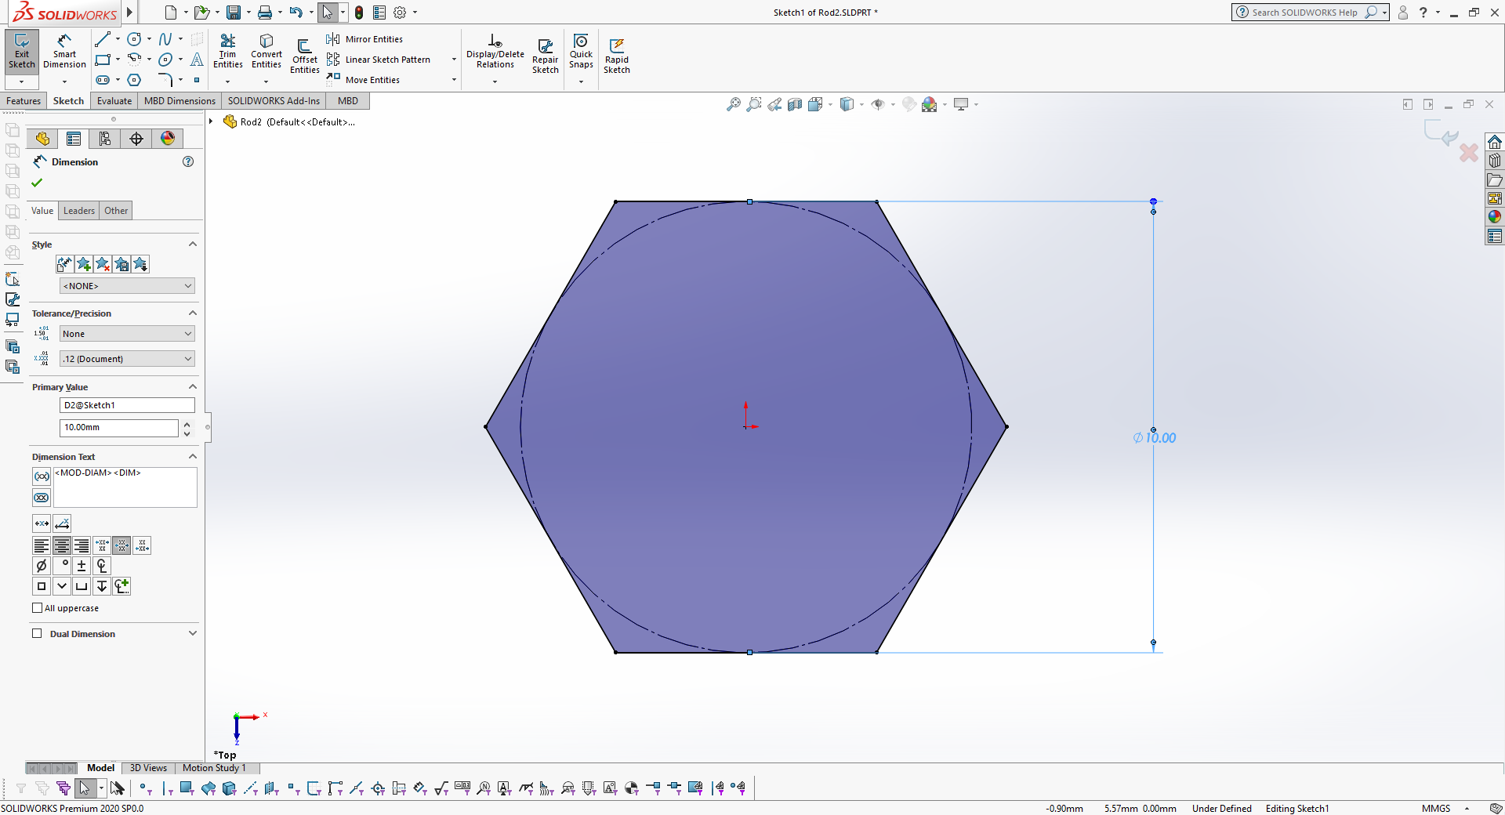The width and height of the screenshot is (1505, 815).
Task: Open Repair Sketch tool
Action: click(545, 55)
